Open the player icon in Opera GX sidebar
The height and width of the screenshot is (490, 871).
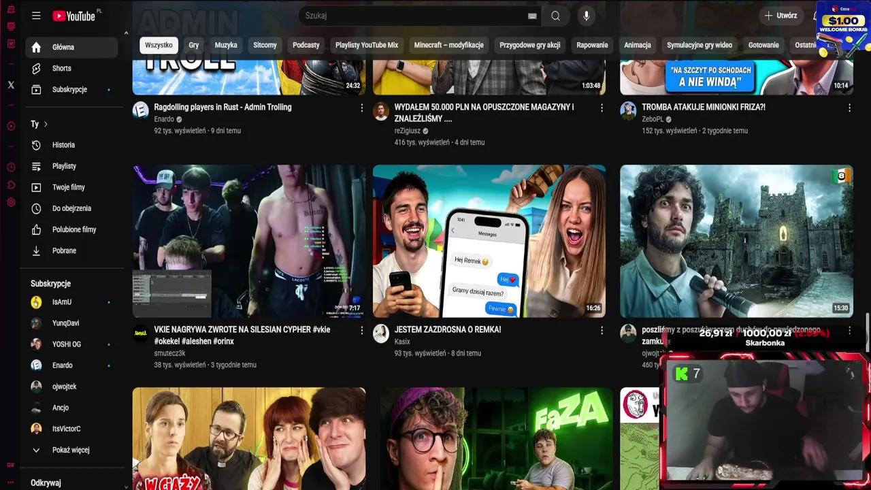coord(11,126)
